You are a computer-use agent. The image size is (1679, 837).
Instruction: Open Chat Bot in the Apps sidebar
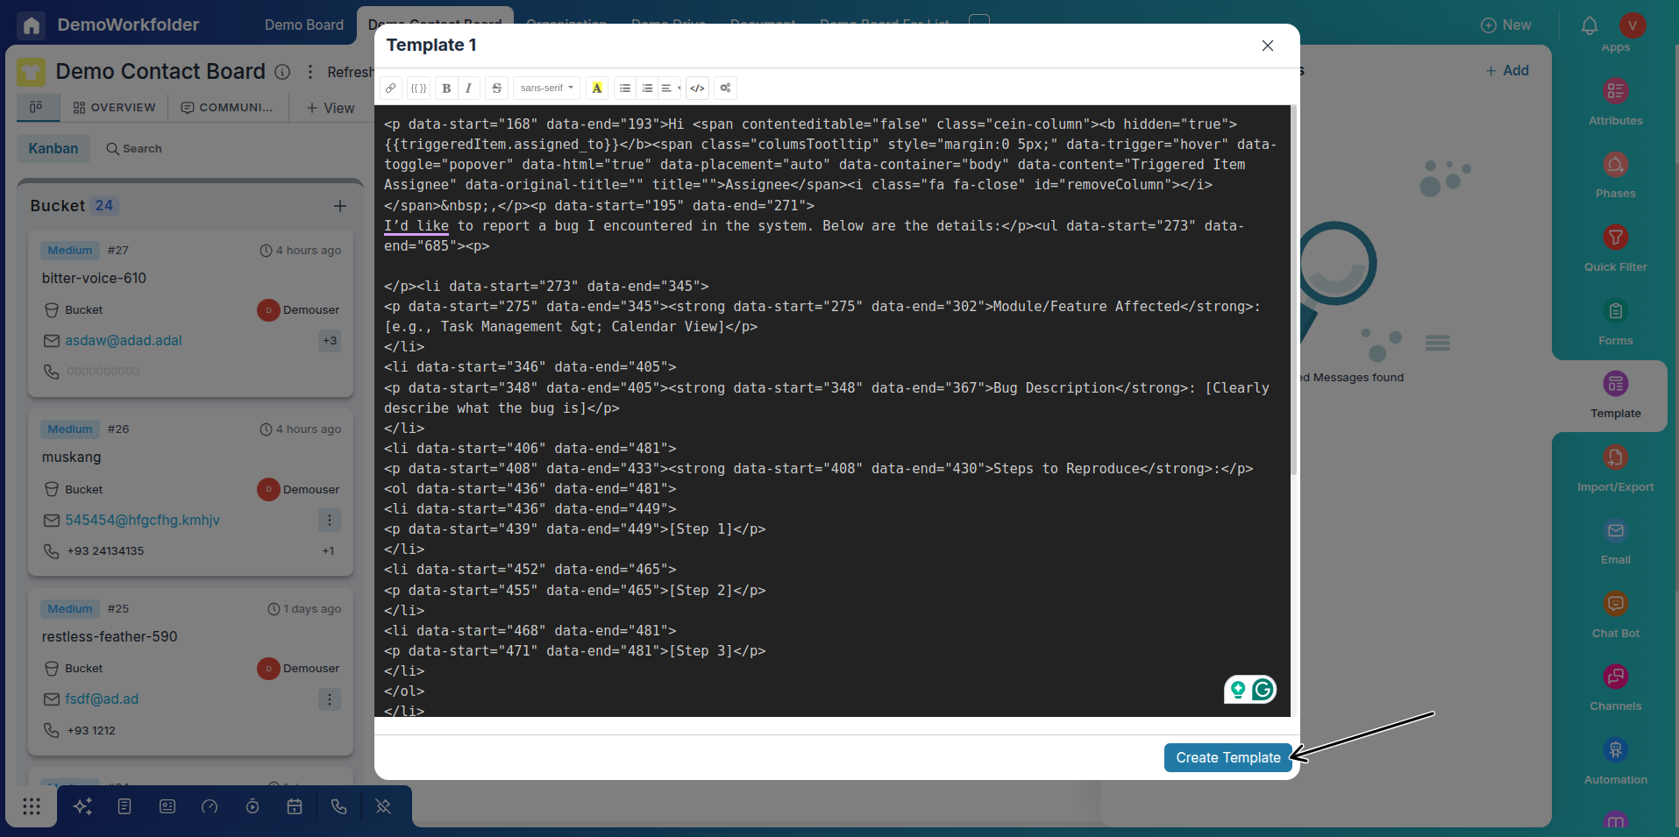coord(1615,615)
